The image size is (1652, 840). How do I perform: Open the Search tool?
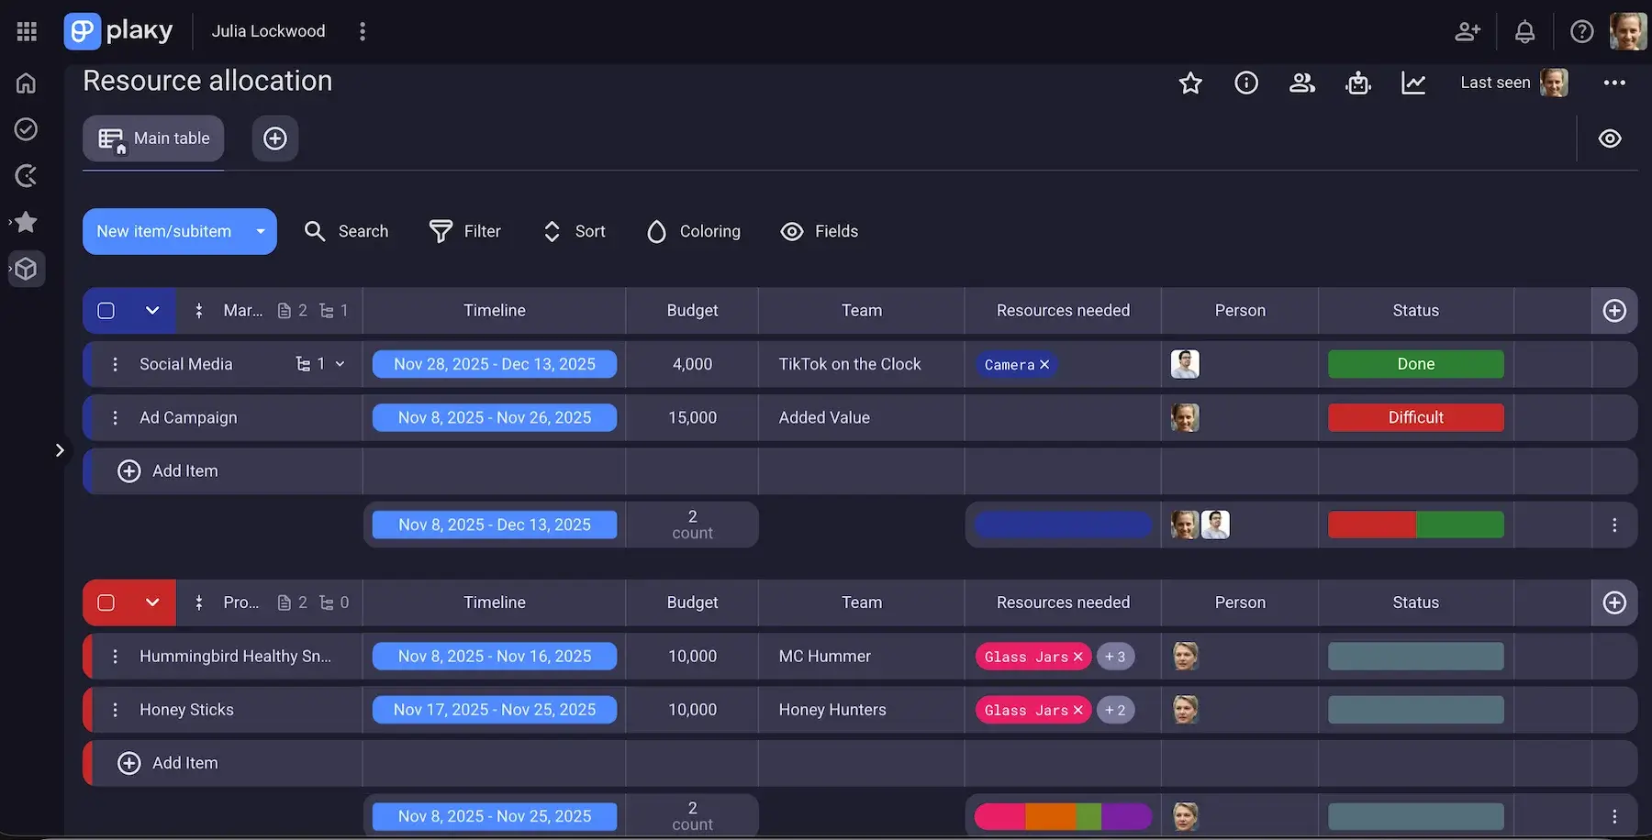click(x=346, y=231)
